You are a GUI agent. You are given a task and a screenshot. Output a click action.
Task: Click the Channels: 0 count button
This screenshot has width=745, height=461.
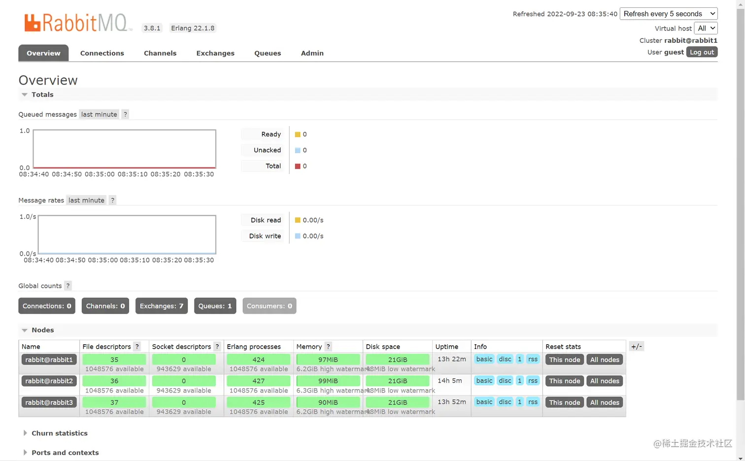[x=105, y=306]
